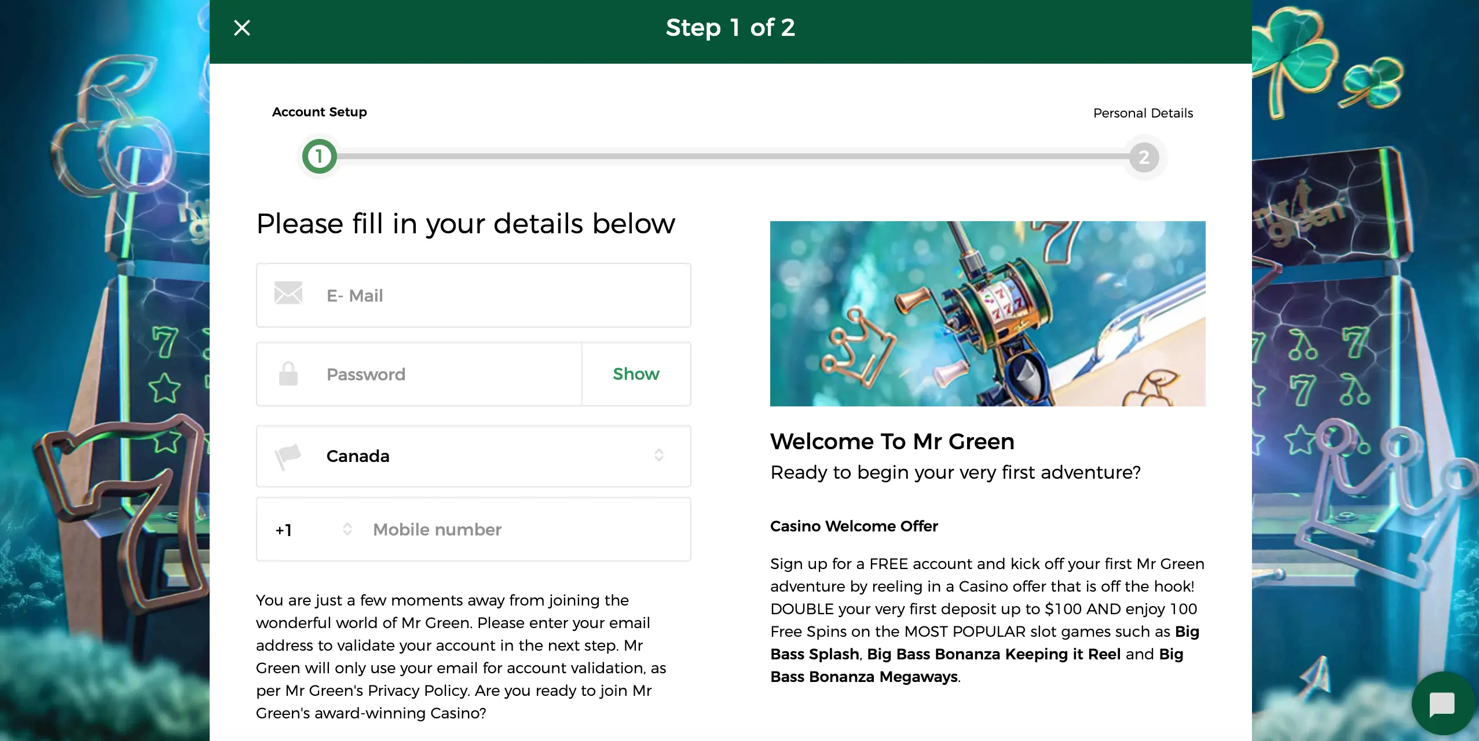The height and width of the screenshot is (741, 1479).
Task: Click the 'Welcome To Mr Green' heading
Action: [x=892, y=442]
